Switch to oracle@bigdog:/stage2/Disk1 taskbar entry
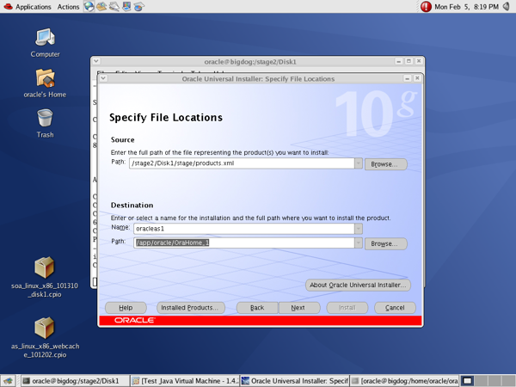This screenshot has width=516, height=387. click(75, 381)
